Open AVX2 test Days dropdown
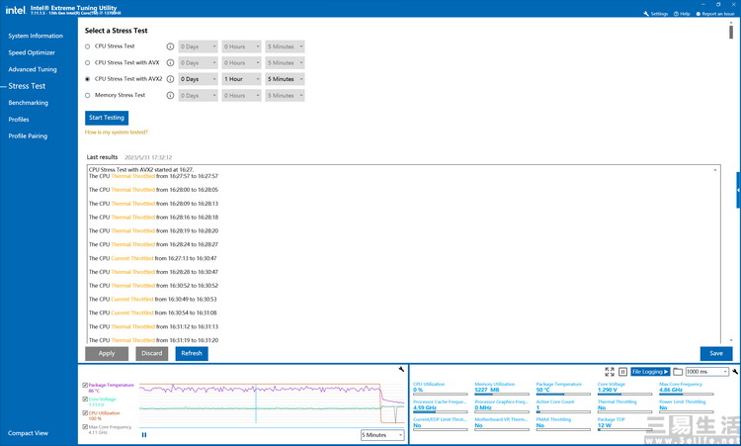741x446 pixels. point(198,79)
